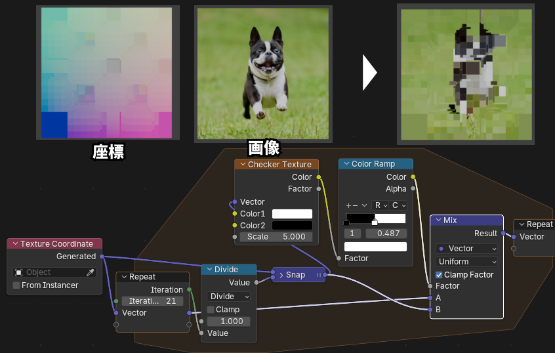Disable the Clamp Factor checkbox

click(439, 275)
